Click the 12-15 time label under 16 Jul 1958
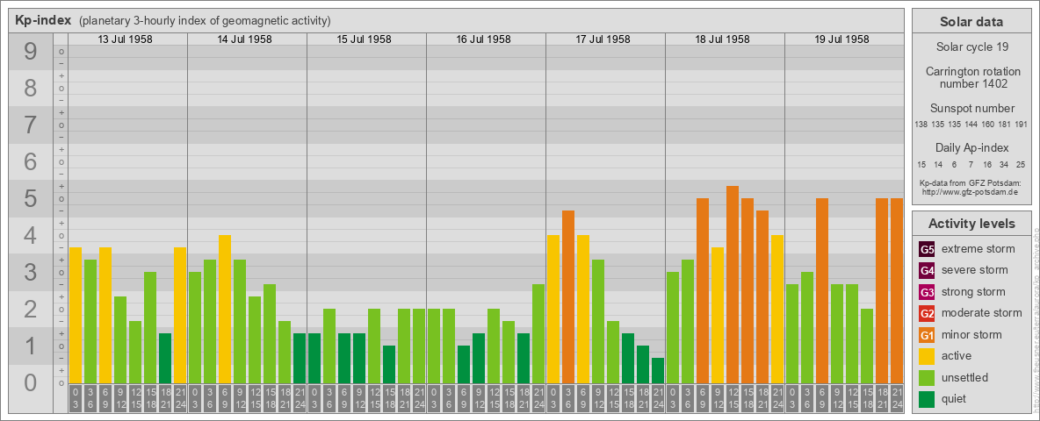 (x=494, y=399)
